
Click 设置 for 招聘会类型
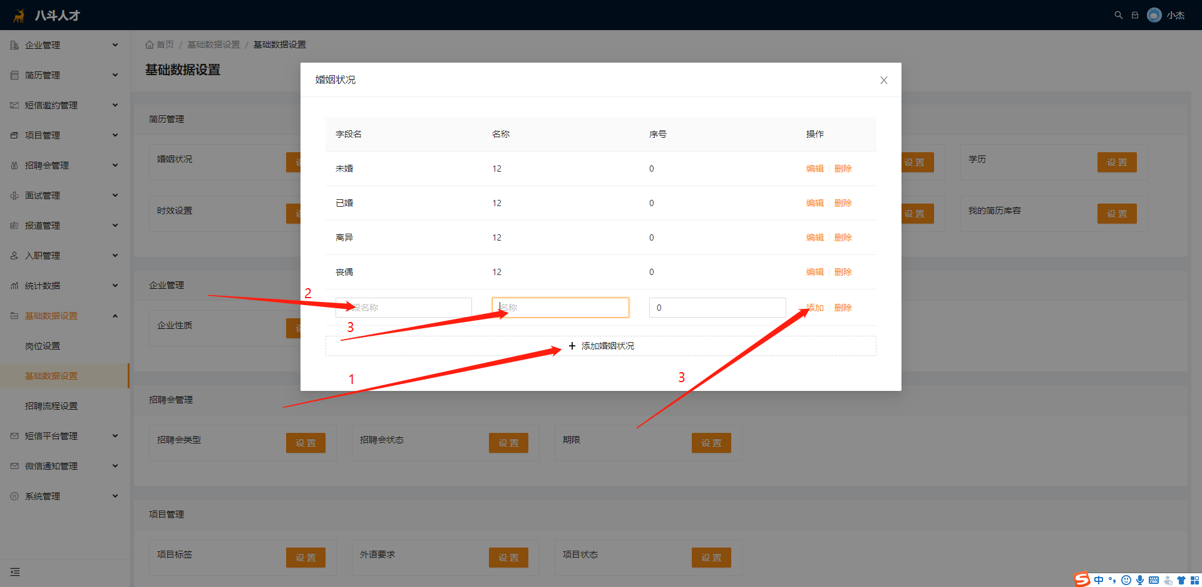[306, 443]
